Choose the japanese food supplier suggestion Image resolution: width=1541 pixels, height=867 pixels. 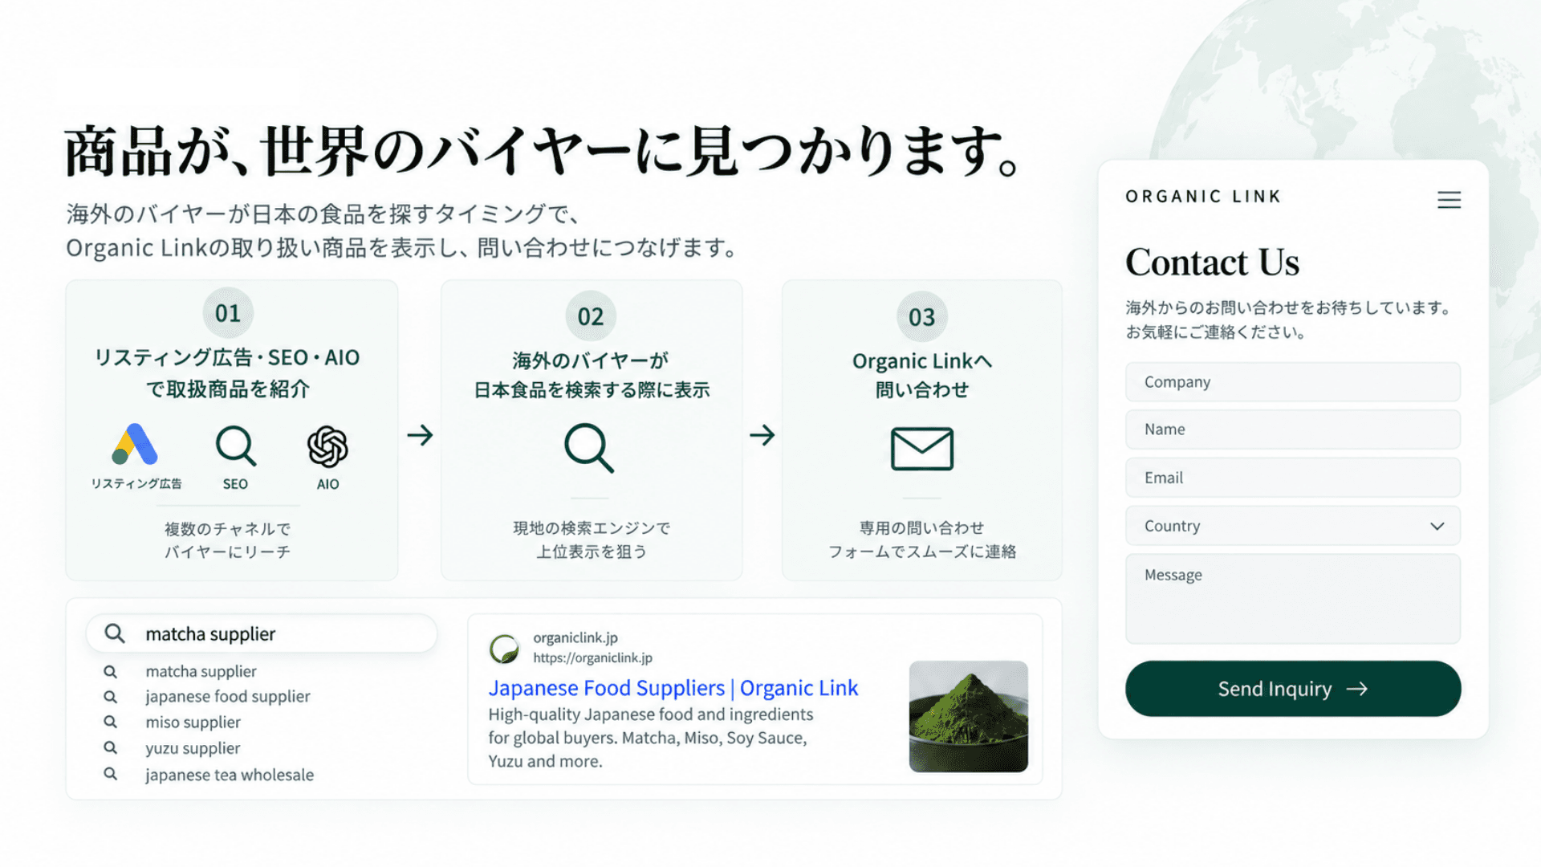tap(228, 697)
